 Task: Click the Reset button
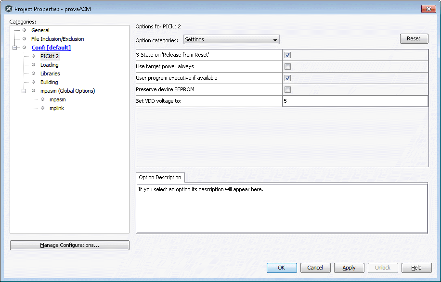click(x=414, y=39)
